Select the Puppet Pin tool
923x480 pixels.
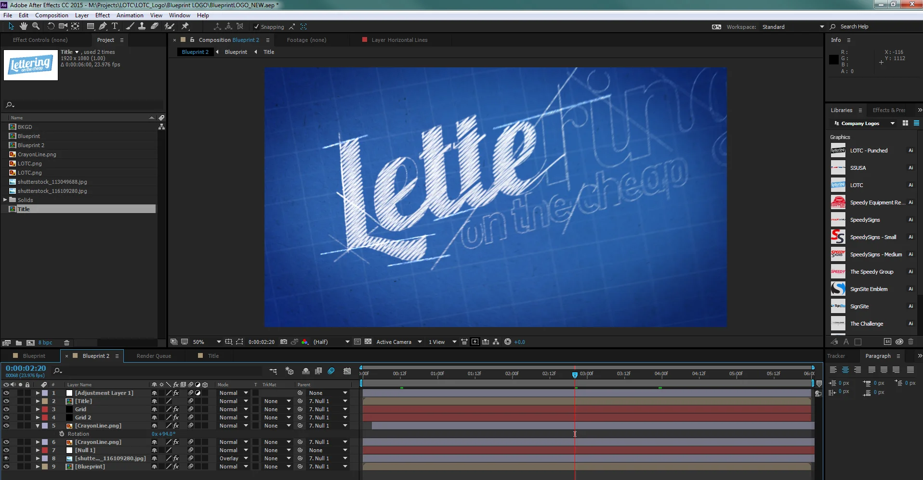coord(185,26)
